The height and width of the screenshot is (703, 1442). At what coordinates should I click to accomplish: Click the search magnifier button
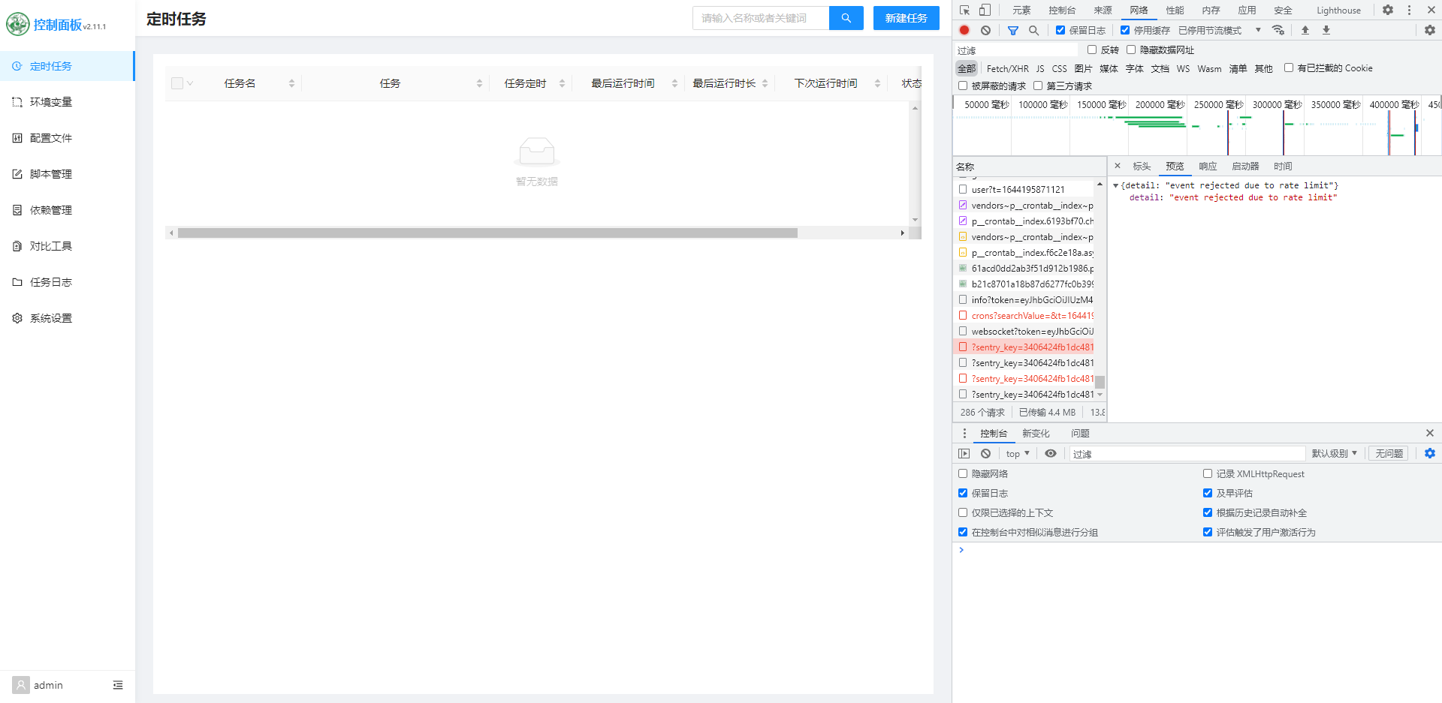point(846,18)
